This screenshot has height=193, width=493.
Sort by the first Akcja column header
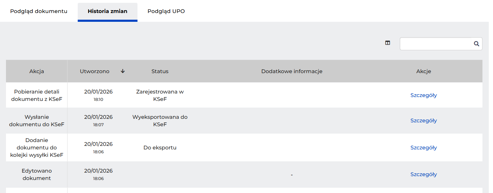click(x=37, y=71)
